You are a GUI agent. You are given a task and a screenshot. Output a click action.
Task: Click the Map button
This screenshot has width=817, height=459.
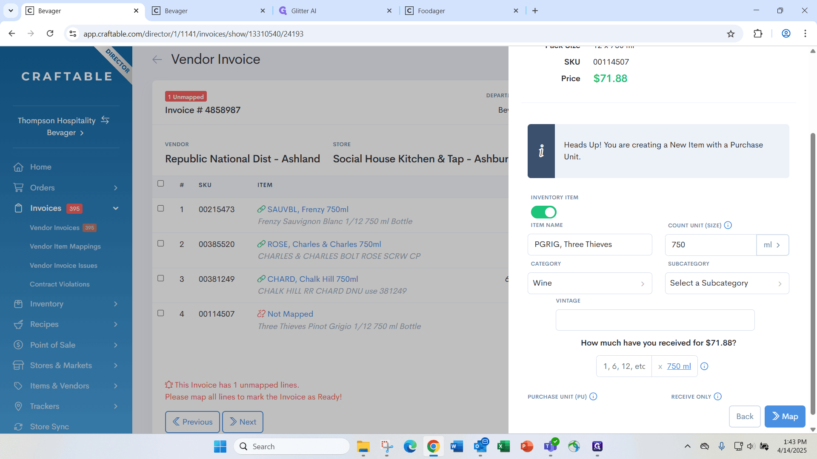click(785, 416)
